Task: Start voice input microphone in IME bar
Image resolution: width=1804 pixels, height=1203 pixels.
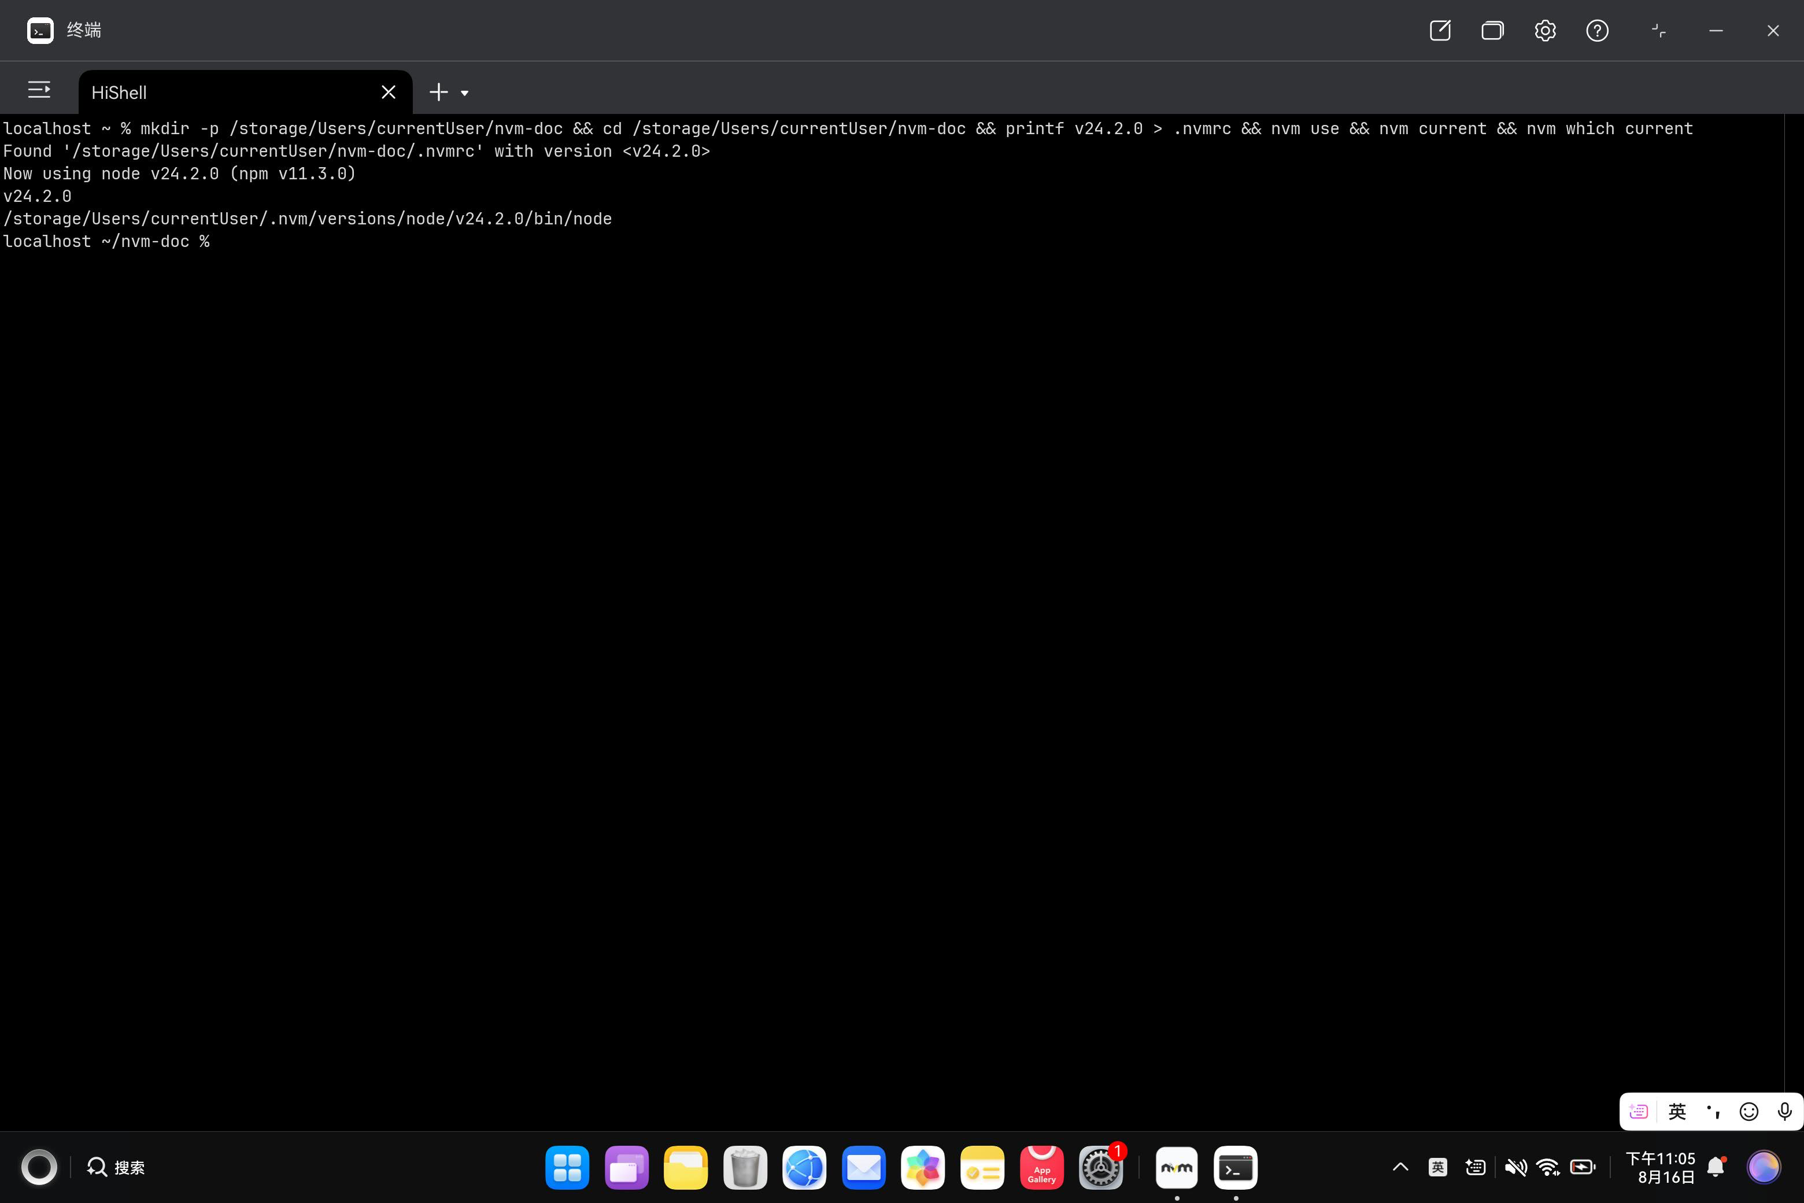Action: 1785,1112
